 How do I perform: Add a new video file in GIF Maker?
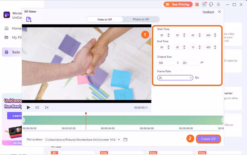[x=29, y=19]
